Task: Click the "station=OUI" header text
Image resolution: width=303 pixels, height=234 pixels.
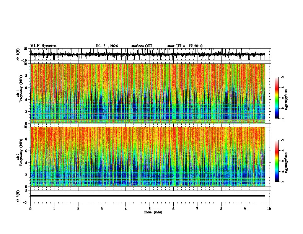Action: [142, 46]
